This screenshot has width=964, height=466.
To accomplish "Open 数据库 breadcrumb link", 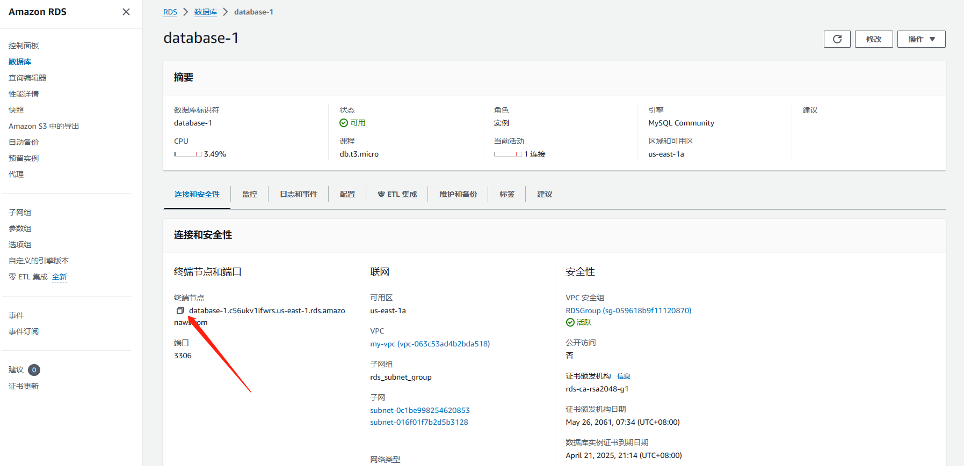I will click(x=206, y=12).
